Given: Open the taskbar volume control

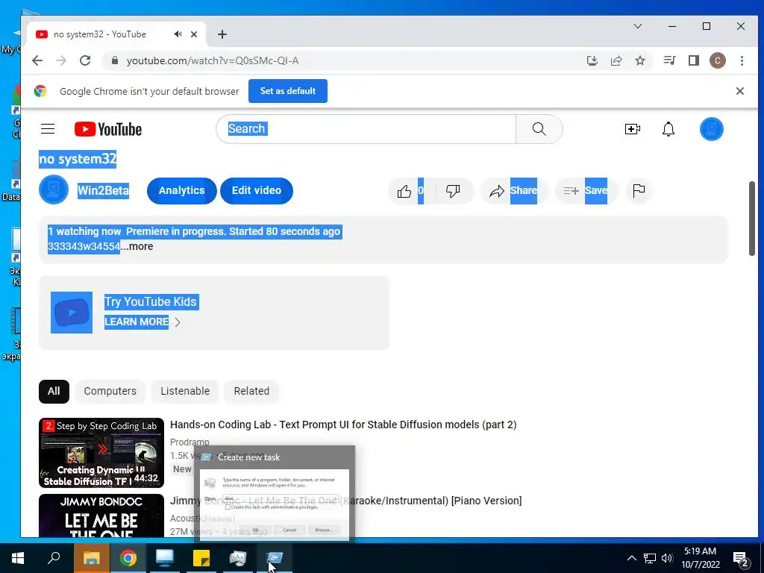Looking at the screenshot, I should tap(667, 558).
